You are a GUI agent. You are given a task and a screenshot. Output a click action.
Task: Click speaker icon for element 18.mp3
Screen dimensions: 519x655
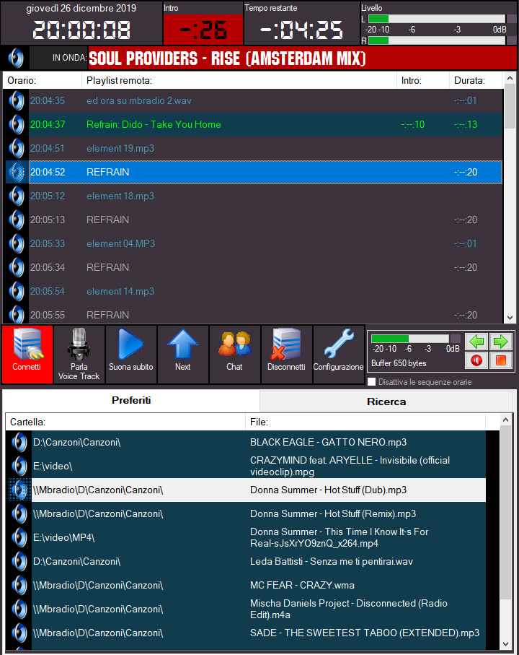[17, 196]
